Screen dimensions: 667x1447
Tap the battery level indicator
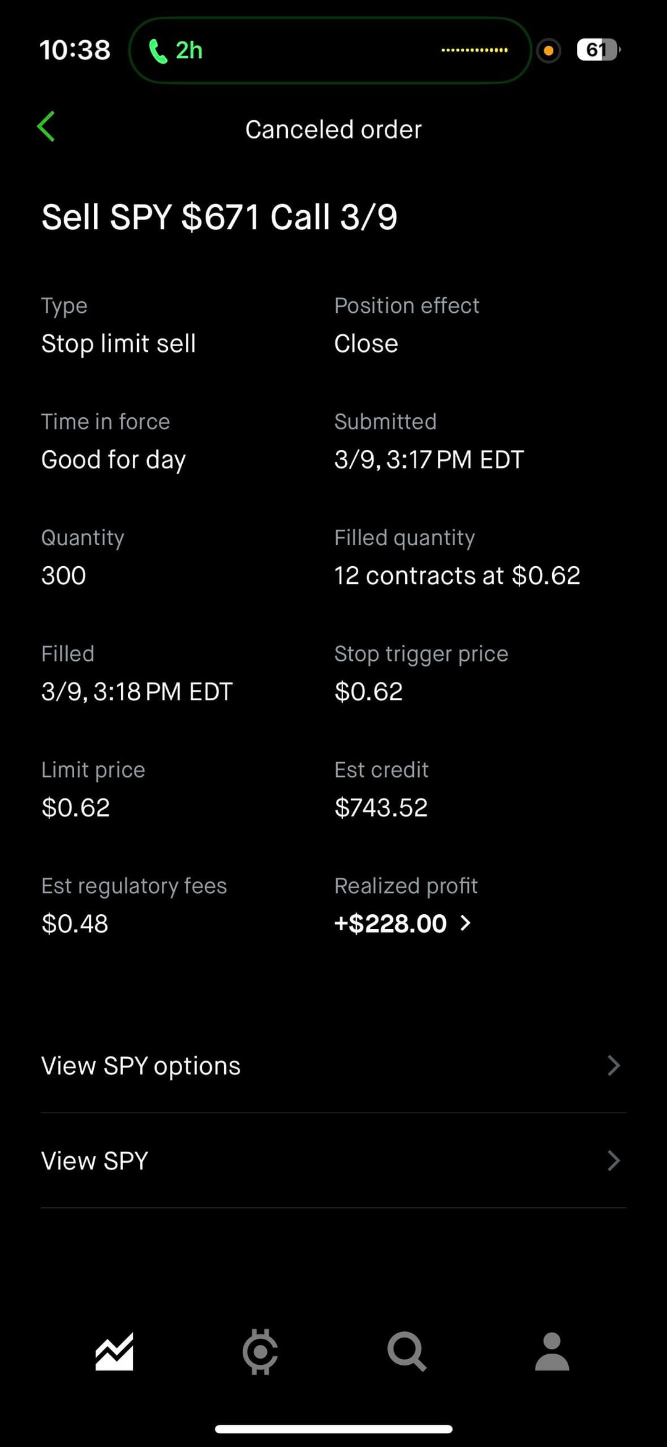point(597,50)
